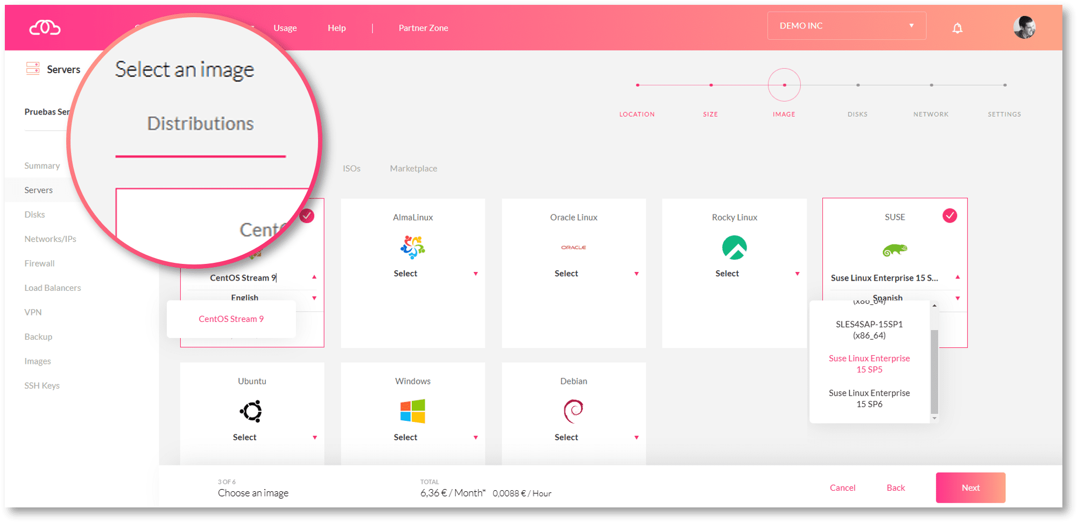
Task: Open Servers in the sidebar list
Action: [38, 190]
